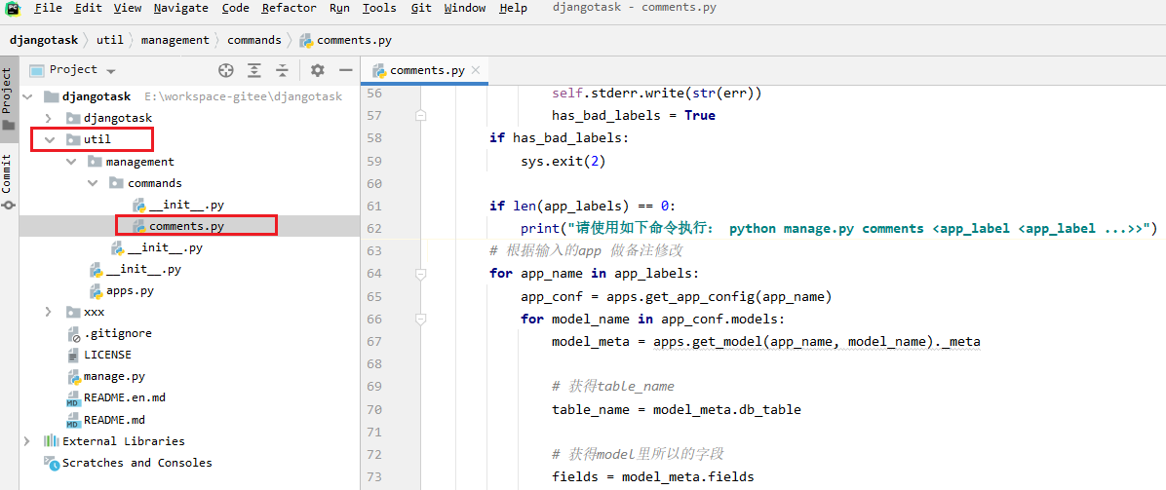Collapse the djangotask root folder arrow

coord(28,96)
